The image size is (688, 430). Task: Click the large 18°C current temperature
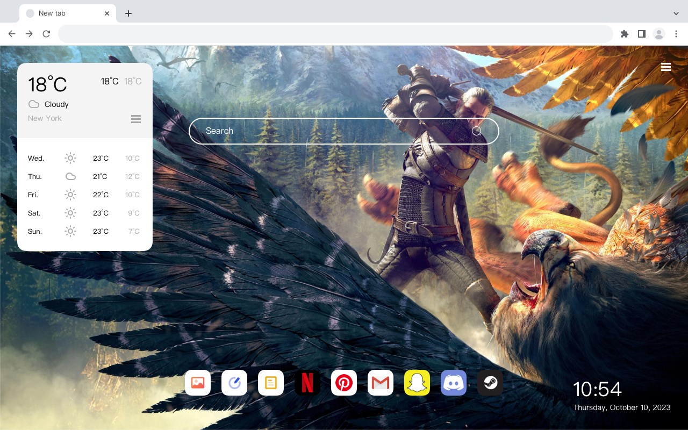[x=47, y=84]
